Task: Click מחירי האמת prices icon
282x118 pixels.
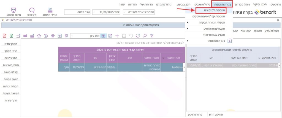Action: pos(50,12)
